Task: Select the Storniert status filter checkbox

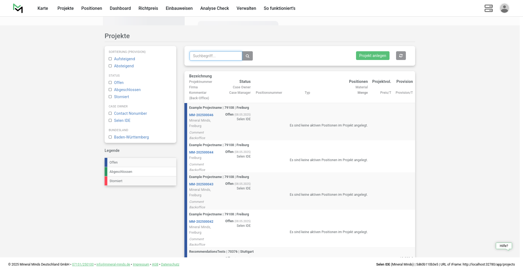Action: (x=110, y=97)
